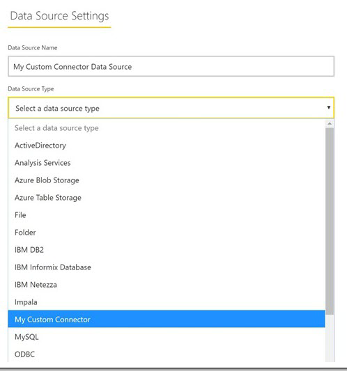Select IBM DB2 from the list
This screenshot has width=347, height=376.
coord(167,250)
